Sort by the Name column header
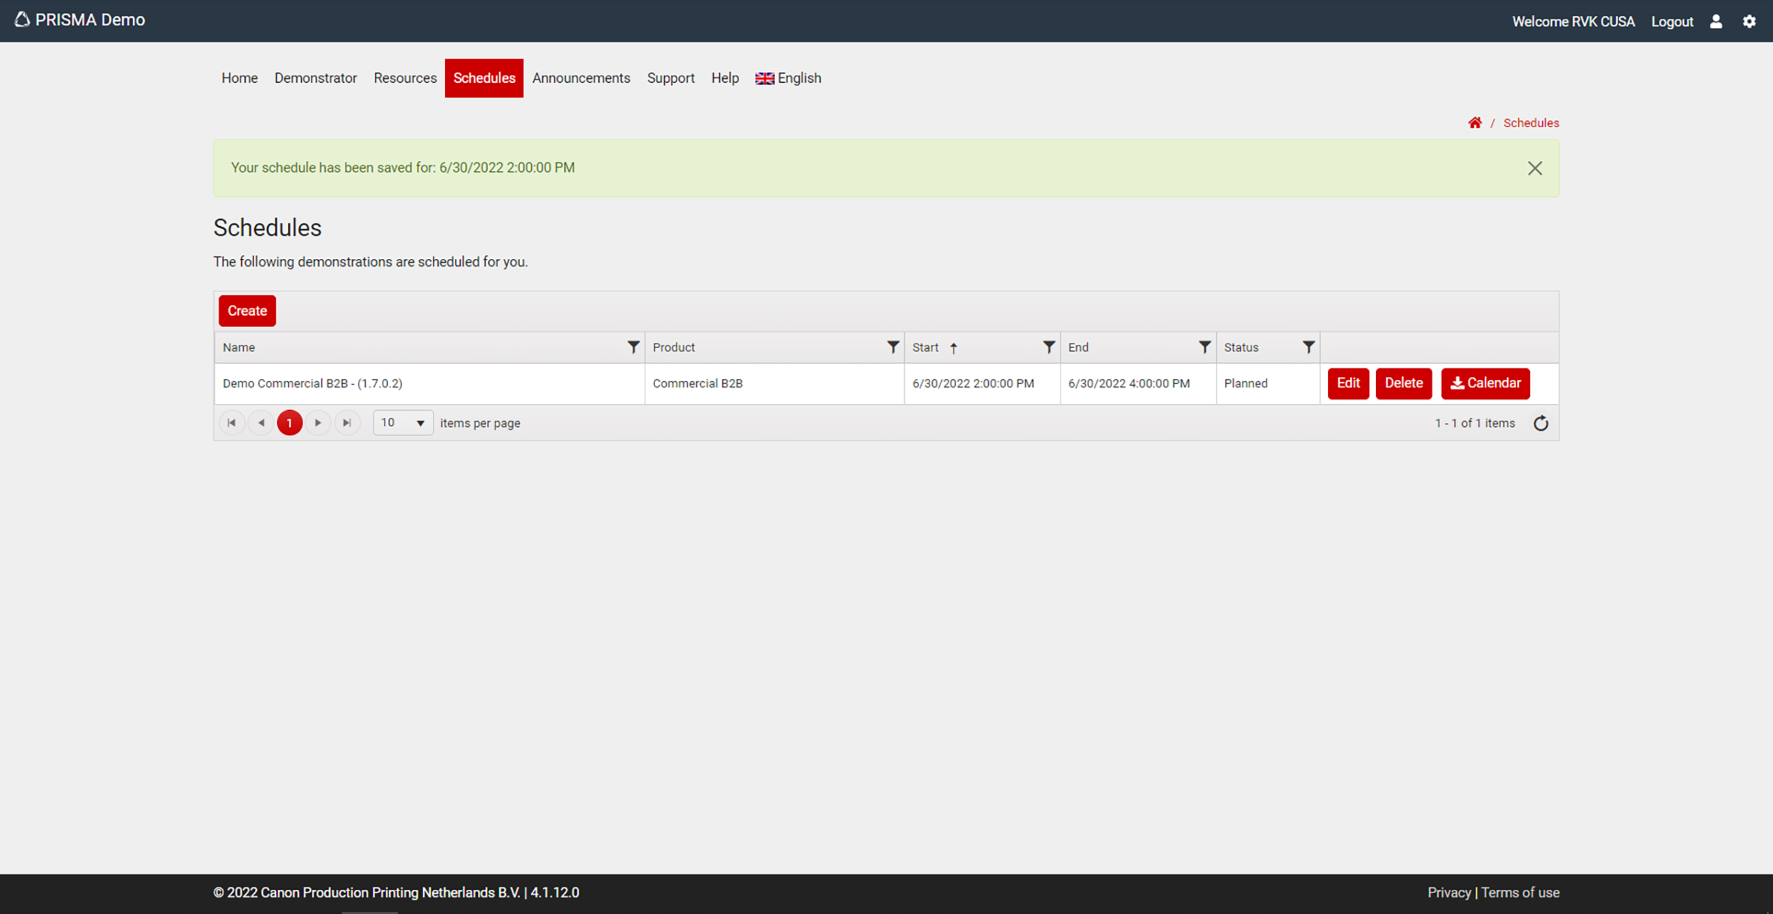 [239, 347]
